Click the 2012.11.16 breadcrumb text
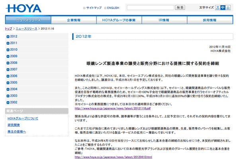Image resolution: width=239 pixels, height=159 pixels. (47, 29)
